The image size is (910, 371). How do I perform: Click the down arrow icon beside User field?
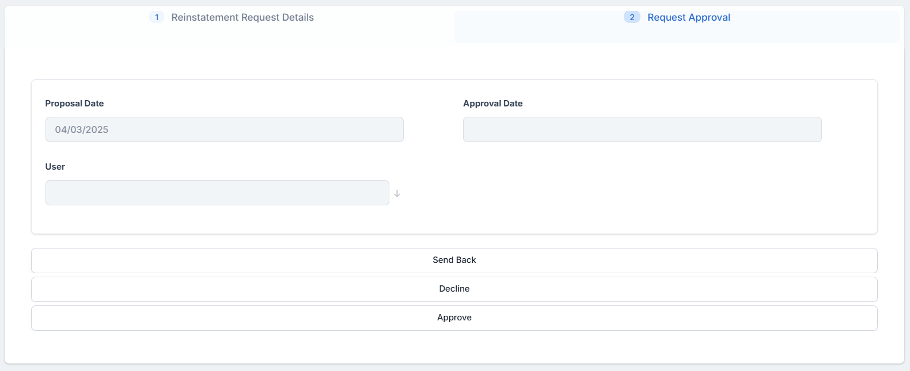coord(397,193)
